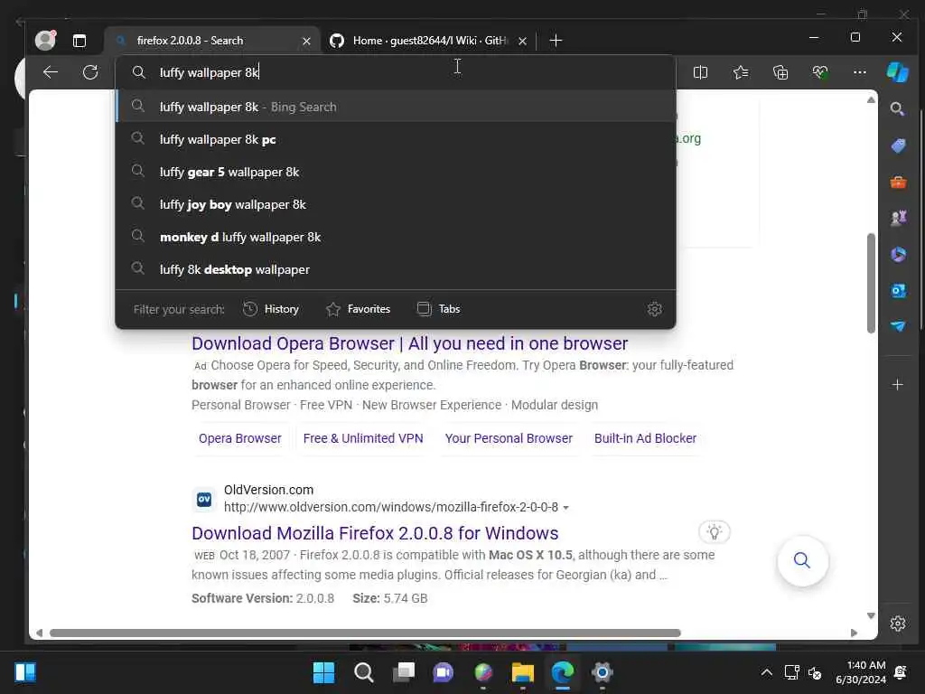Go back using the browser back arrow

coord(51,72)
